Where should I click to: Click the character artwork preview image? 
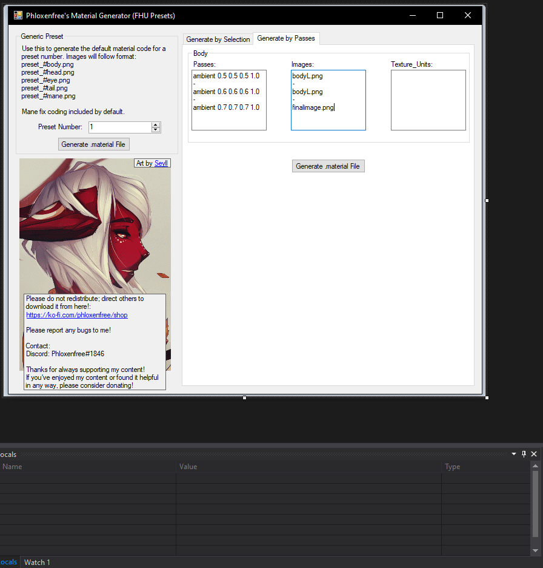pos(95,225)
